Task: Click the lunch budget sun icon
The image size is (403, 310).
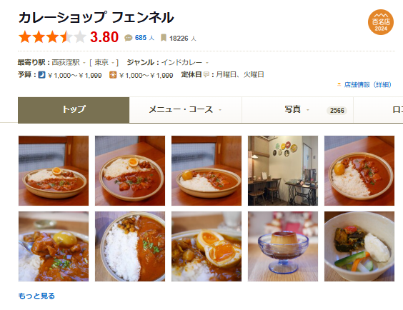Action: click(113, 75)
